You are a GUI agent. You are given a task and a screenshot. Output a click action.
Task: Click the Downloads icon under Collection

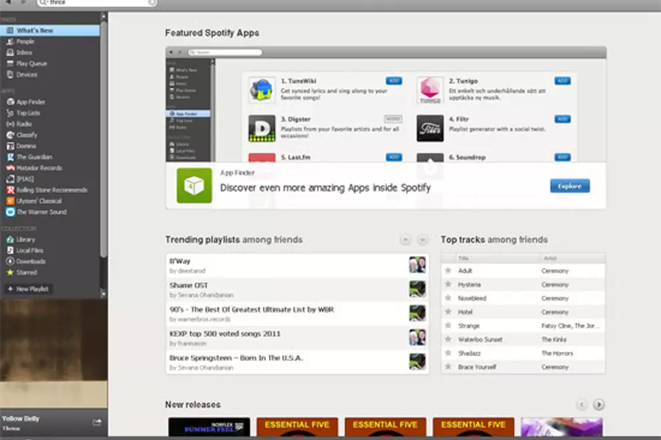10,261
